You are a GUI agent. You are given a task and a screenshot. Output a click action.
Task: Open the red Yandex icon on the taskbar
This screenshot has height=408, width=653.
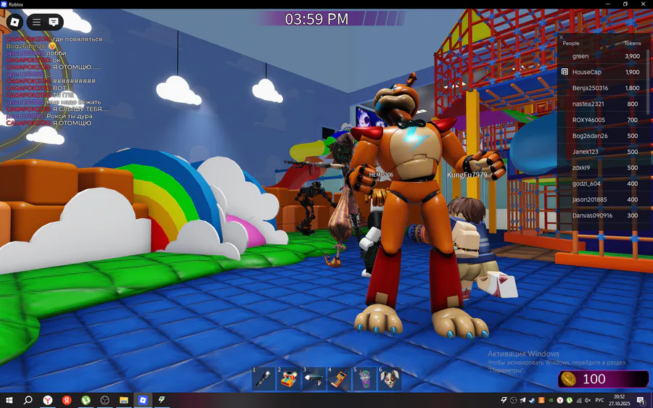(67, 400)
